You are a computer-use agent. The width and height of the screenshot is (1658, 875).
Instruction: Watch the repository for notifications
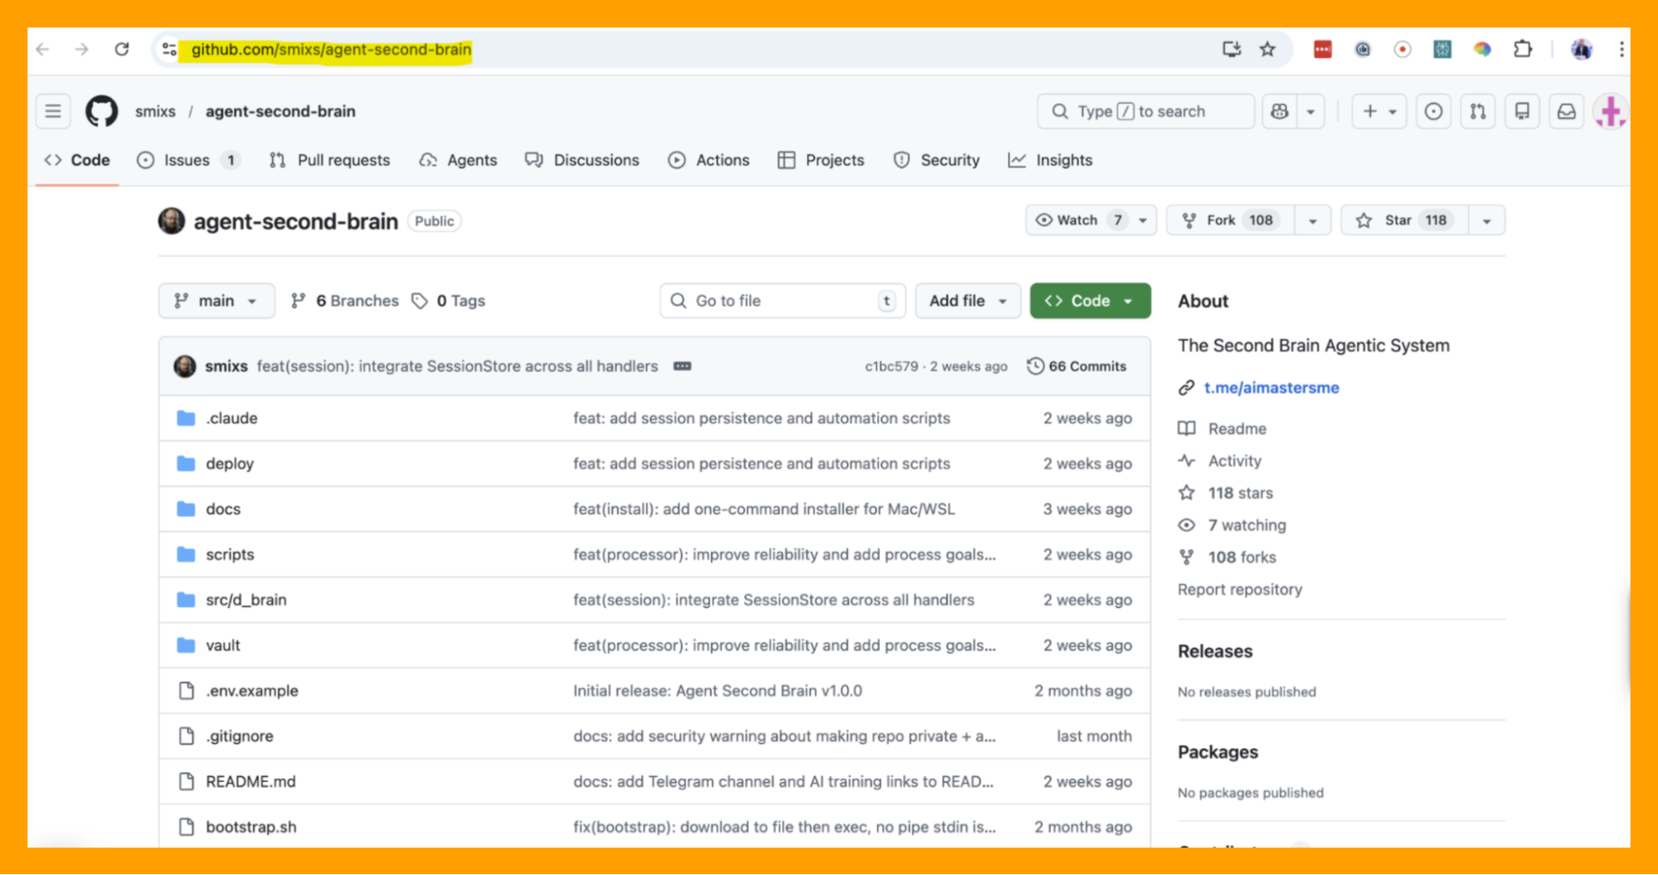(x=1077, y=221)
